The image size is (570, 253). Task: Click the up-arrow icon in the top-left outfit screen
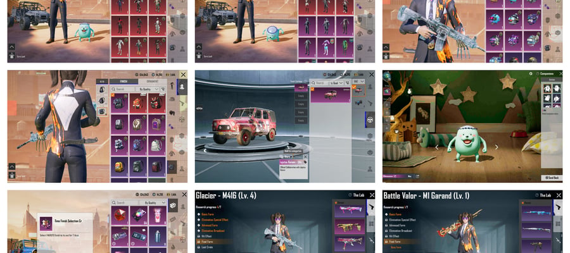(x=12, y=46)
